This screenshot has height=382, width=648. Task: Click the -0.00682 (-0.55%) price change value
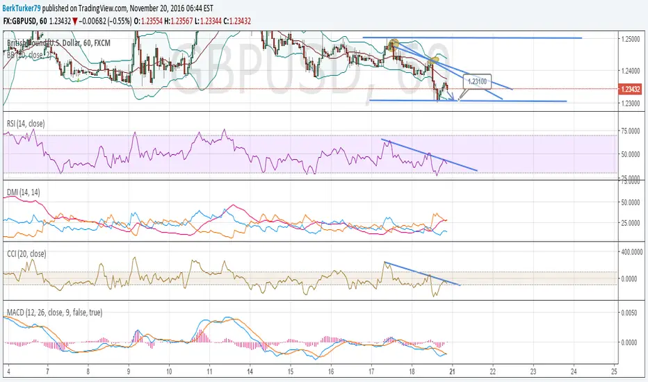(x=104, y=21)
